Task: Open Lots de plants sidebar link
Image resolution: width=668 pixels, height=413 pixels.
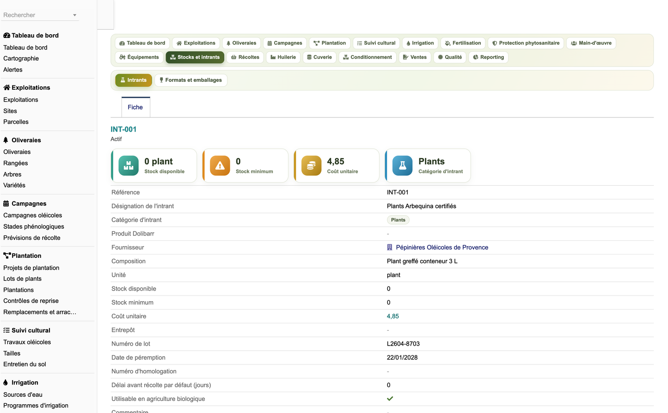Action: click(x=23, y=279)
